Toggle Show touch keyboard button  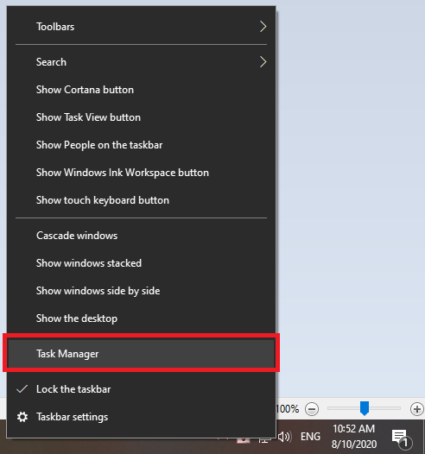click(x=141, y=200)
